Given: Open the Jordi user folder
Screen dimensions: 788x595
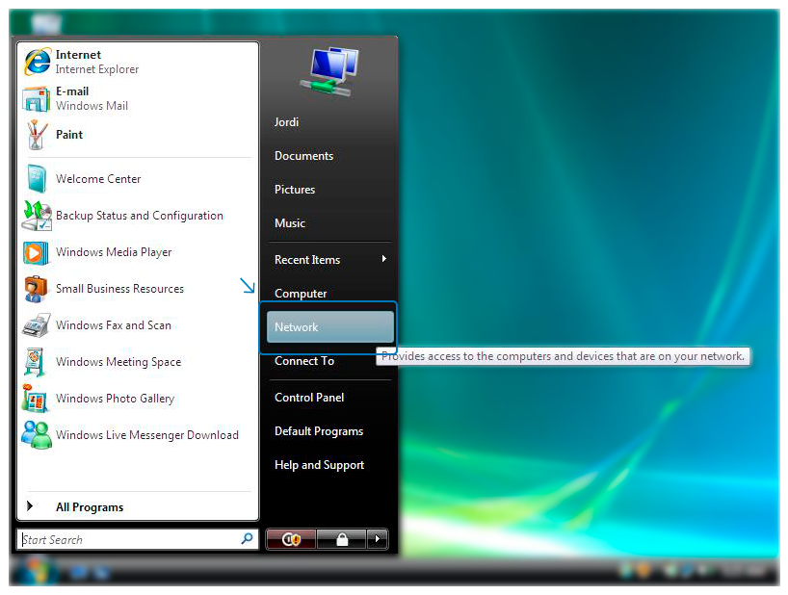Looking at the screenshot, I should coord(286,122).
